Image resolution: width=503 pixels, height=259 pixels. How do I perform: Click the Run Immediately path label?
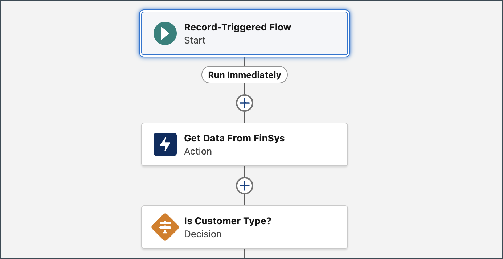pos(245,75)
